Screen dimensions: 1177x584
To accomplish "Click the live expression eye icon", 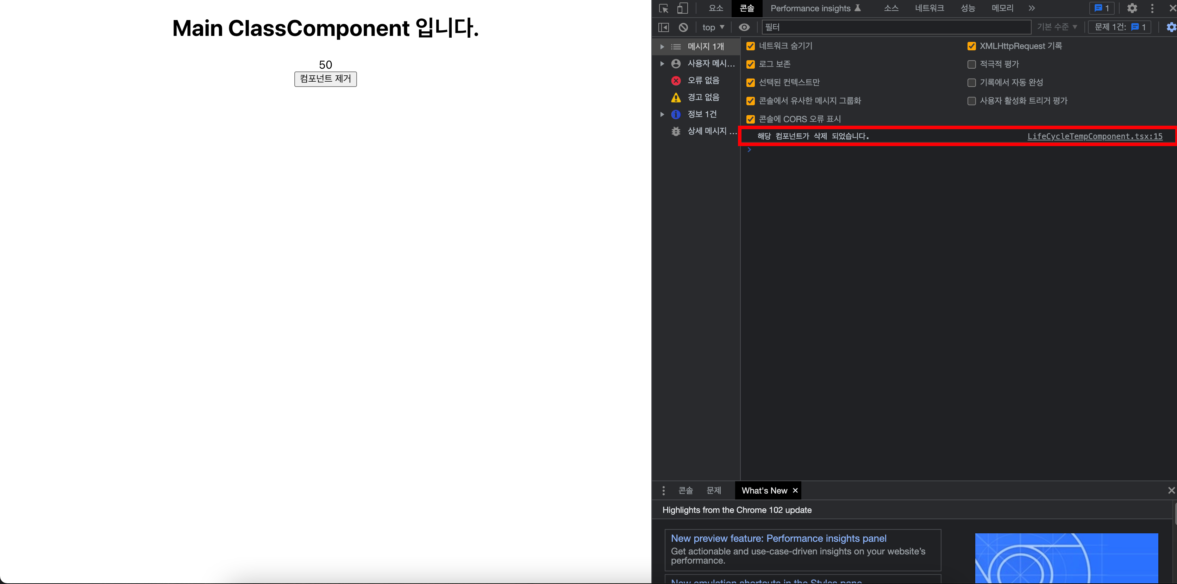I will pyautogui.click(x=744, y=27).
